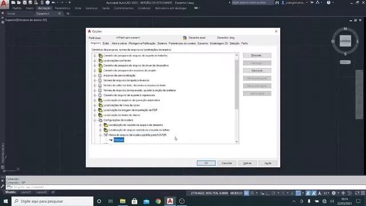Click the Open folder icon in quick access toolbar
The height and width of the screenshot is (206, 366).
click(19, 2)
